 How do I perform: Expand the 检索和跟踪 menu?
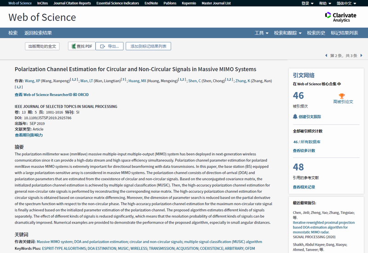point(287,33)
